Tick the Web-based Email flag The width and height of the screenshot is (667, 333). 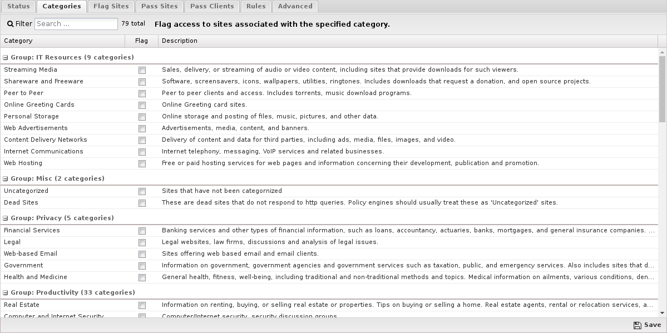tap(142, 254)
